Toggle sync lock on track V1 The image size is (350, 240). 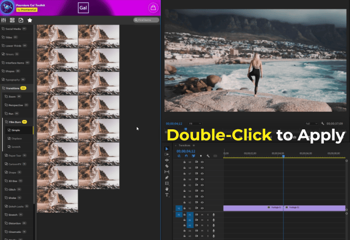point(196,208)
